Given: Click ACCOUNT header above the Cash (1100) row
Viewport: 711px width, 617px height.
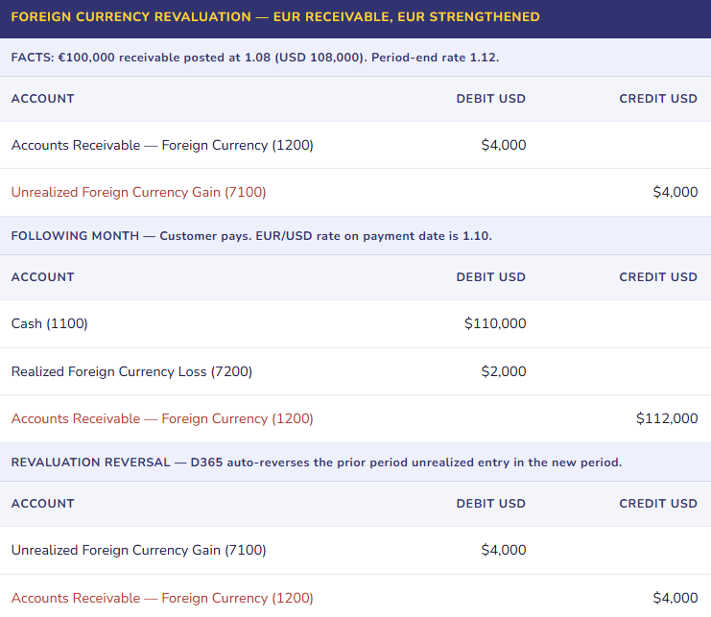Looking at the screenshot, I should (x=42, y=277).
